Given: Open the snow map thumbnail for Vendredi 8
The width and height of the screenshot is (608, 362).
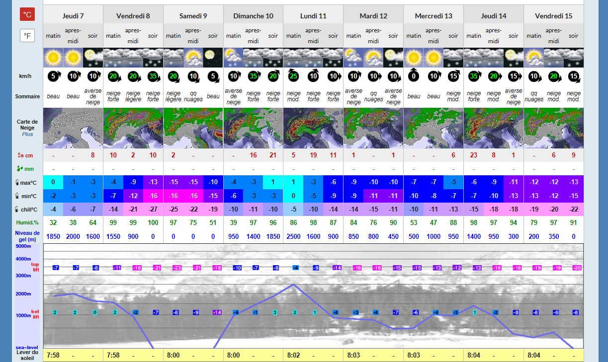Looking at the screenshot, I should click(133, 128).
